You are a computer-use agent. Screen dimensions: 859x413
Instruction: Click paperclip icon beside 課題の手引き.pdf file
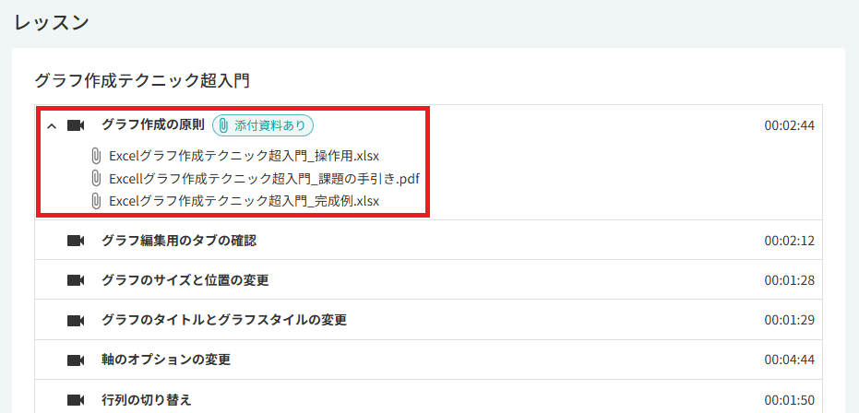click(96, 178)
